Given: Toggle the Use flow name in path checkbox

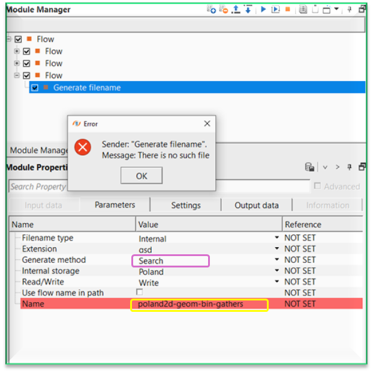Looking at the screenshot, I should tap(139, 292).
